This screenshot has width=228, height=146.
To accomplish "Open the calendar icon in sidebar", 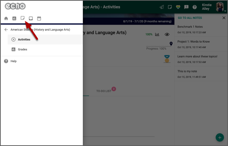I will pyautogui.click(x=39, y=18).
